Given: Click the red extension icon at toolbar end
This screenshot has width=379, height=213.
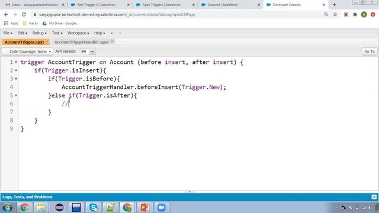Looking at the screenshot, I should pos(372,14).
